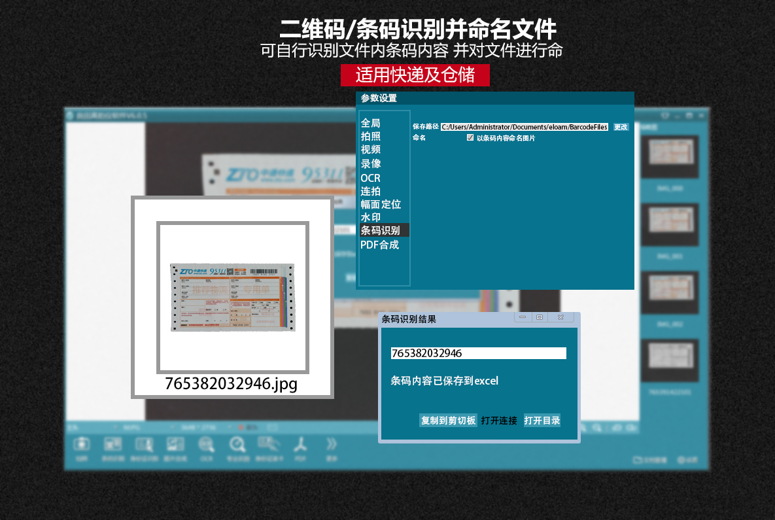Click the OCR icon in bottom toolbar
Image resolution: width=775 pixels, height=520 pixels.
(x=206, y=445)
